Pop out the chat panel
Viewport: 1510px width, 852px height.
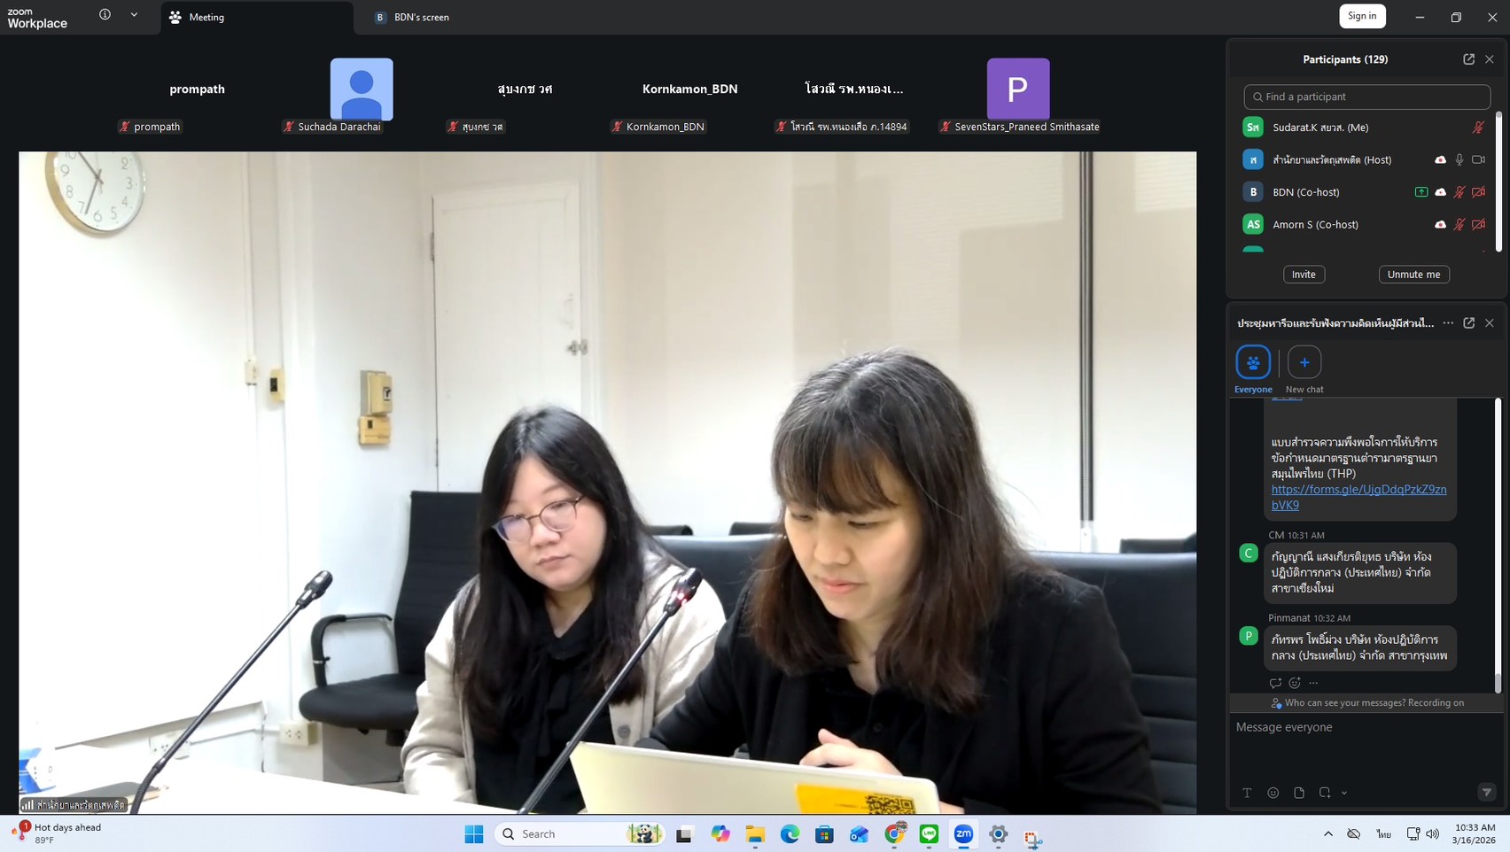click(x=1468, y=323)
